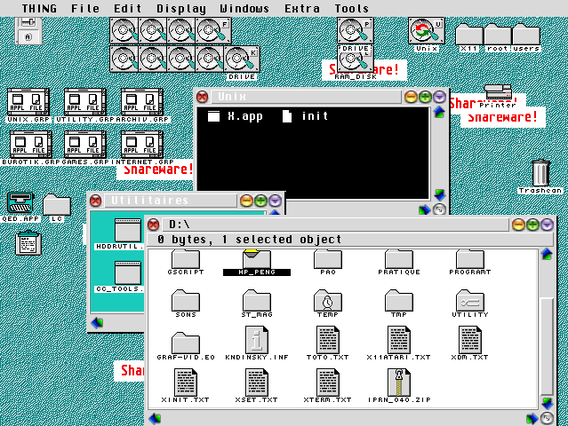The height and width of the screenshot is (426, 568).
Task: Select the XINIT.TXT file
Action: pos(186,386)
